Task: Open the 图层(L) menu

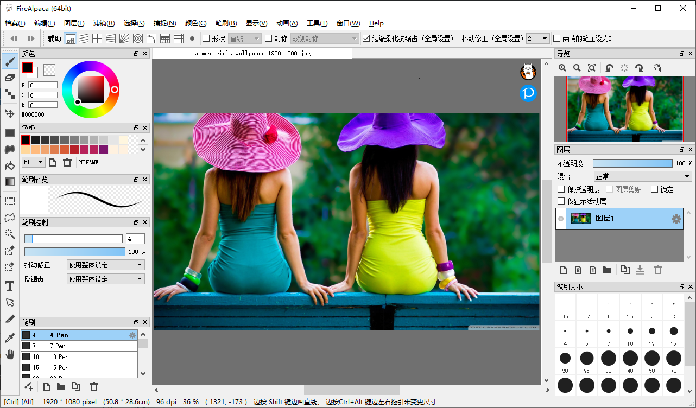Action: [74, 23]
